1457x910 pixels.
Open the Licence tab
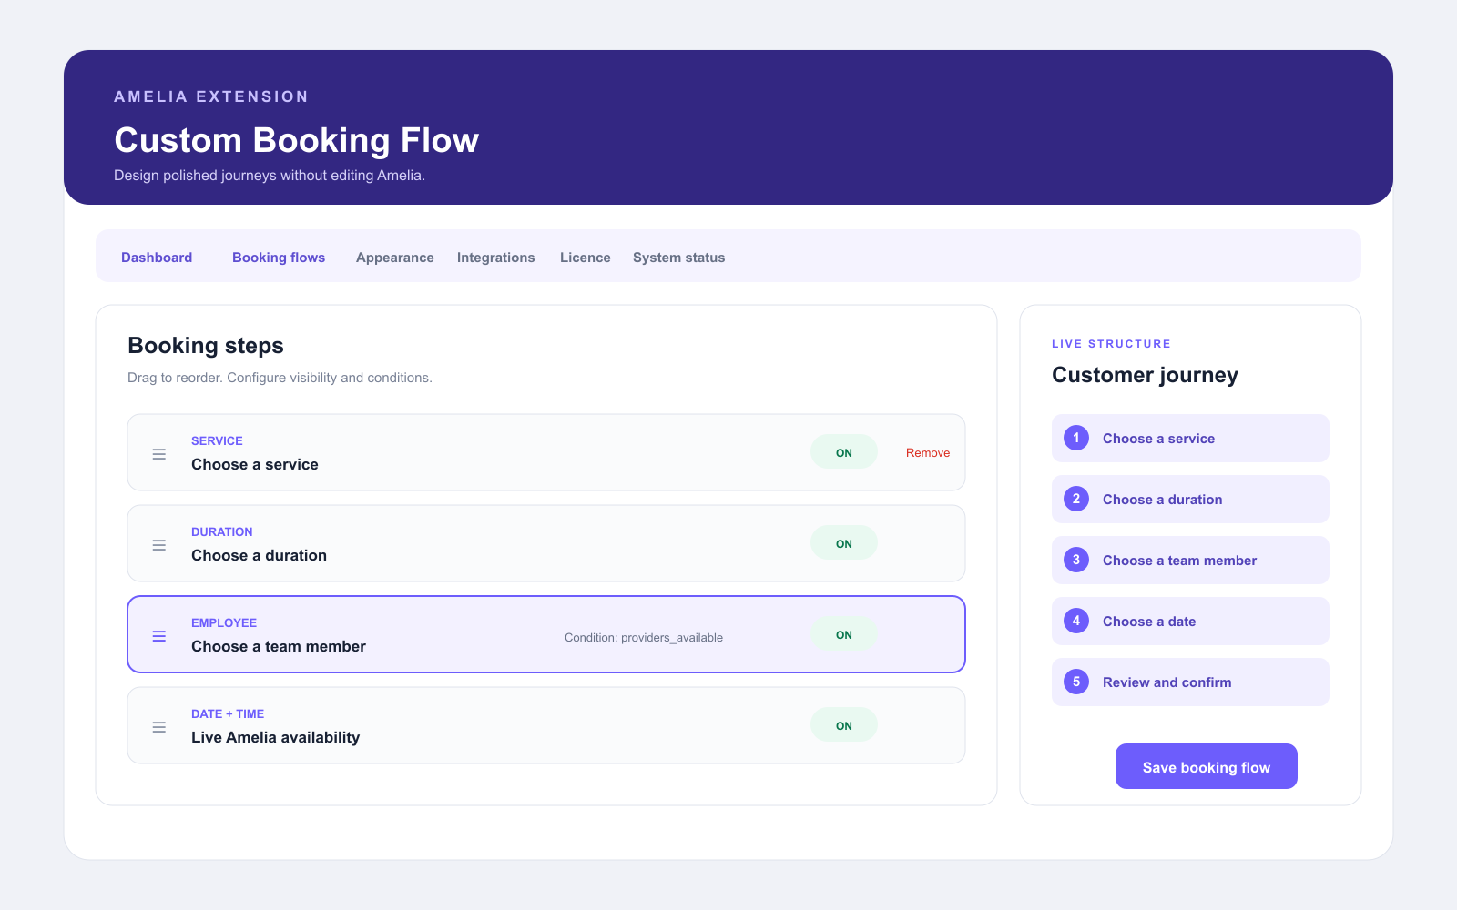(586, 258)
